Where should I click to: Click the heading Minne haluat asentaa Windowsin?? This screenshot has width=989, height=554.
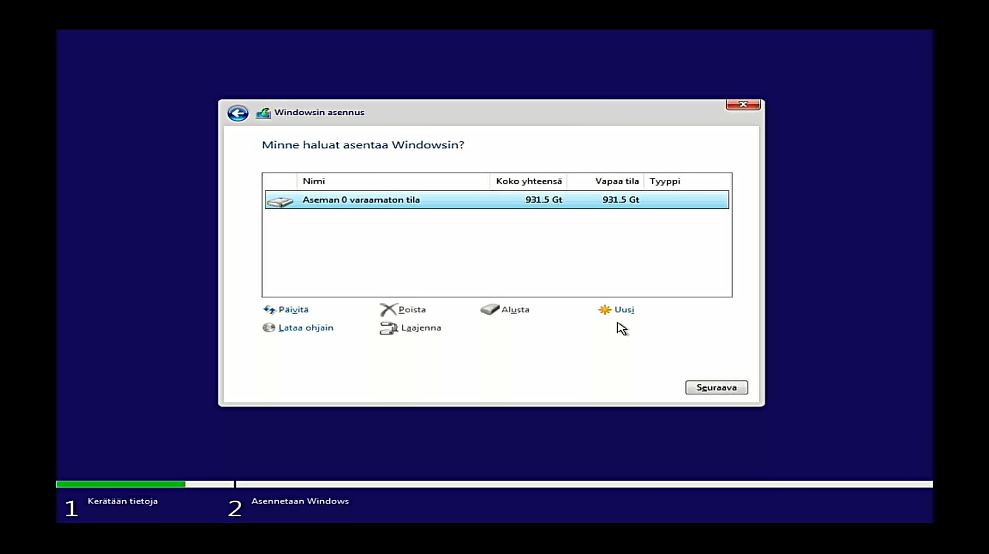(x=363, y=145)
